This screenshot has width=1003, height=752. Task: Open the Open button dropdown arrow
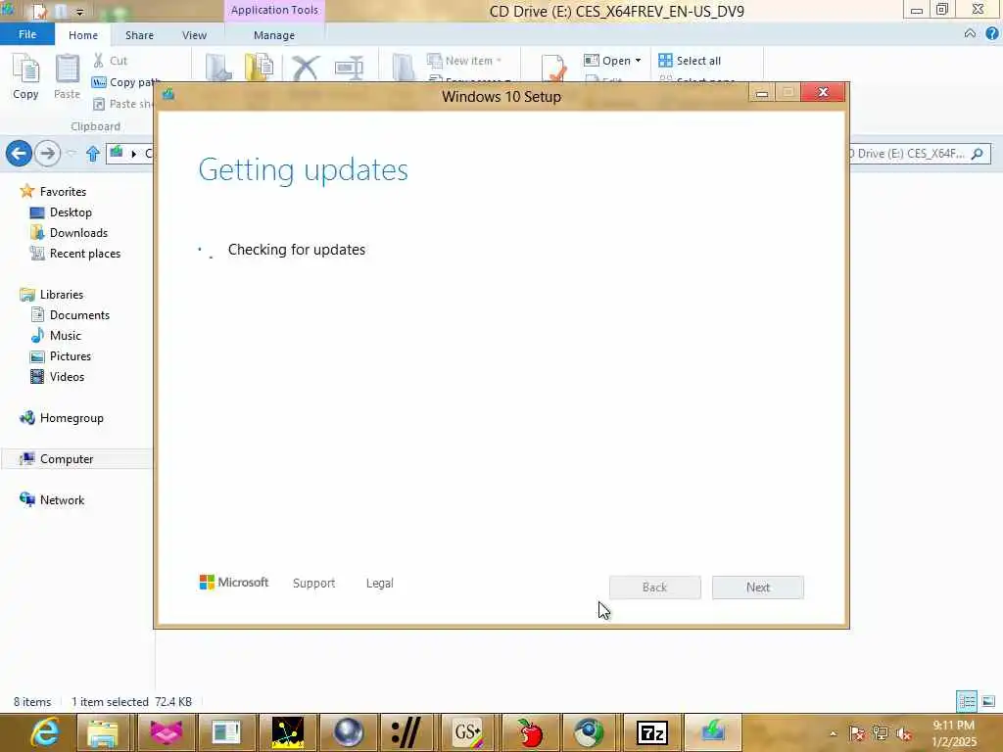[638, 61]
